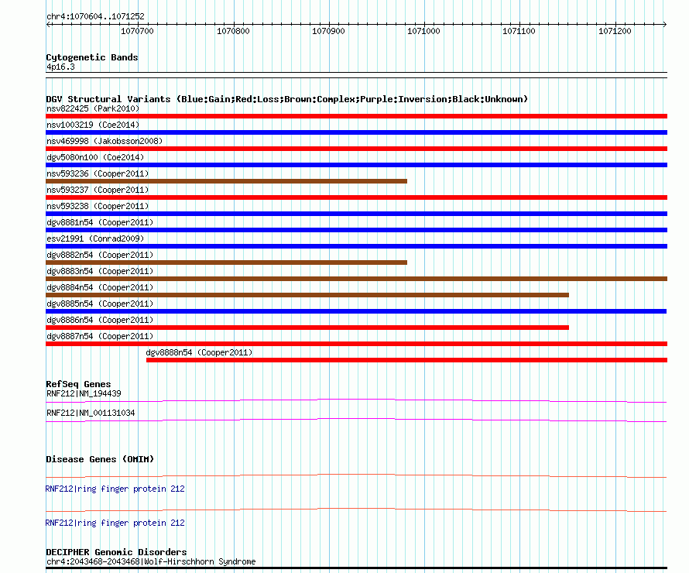
Task: Click the chr4:1070604..1071252 region label
Action: [x=95, y=16]
